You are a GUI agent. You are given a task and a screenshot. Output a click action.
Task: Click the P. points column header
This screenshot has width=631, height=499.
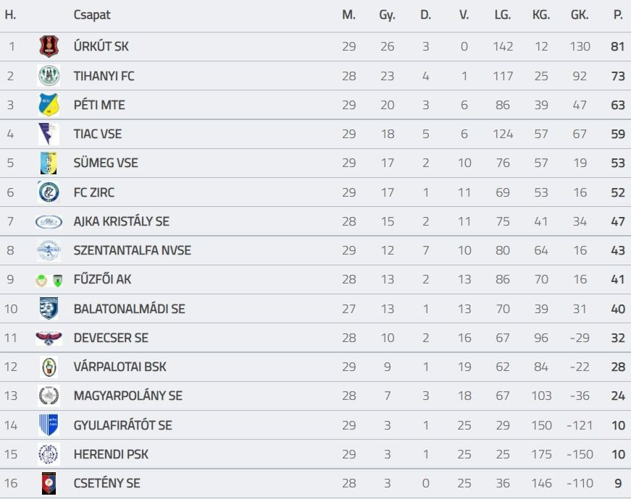pos(618,14)
